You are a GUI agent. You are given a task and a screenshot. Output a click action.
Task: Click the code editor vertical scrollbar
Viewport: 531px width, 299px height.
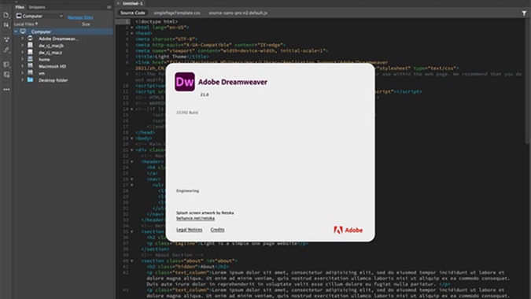pyautogui.click(x=528, y=81)
